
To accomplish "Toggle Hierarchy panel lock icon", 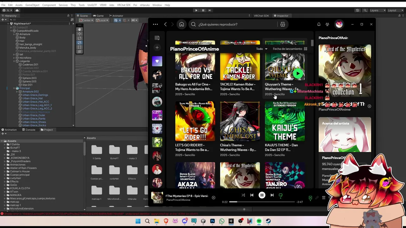I will (68, 16).
